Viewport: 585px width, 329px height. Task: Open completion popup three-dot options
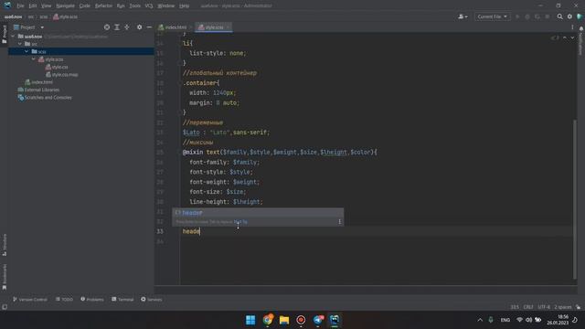(339, 221)
